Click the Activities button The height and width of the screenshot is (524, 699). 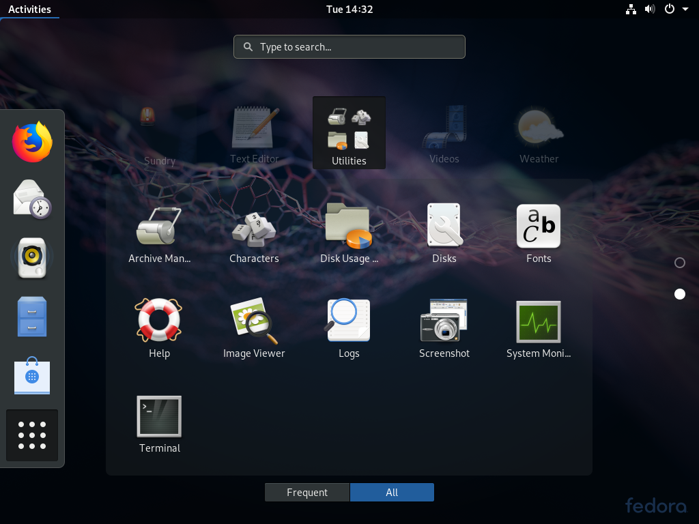coord(29,9)
